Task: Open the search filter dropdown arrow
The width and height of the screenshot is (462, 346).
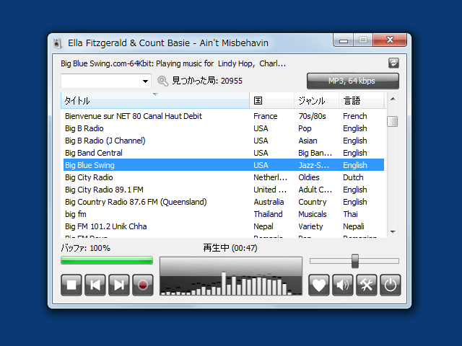Action: click(145, 81)
